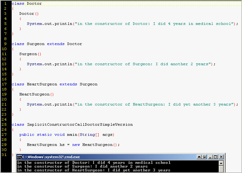Minimize the cmd.exe window
The width and height of the screenshot is (242, 173).
[210, 157]
